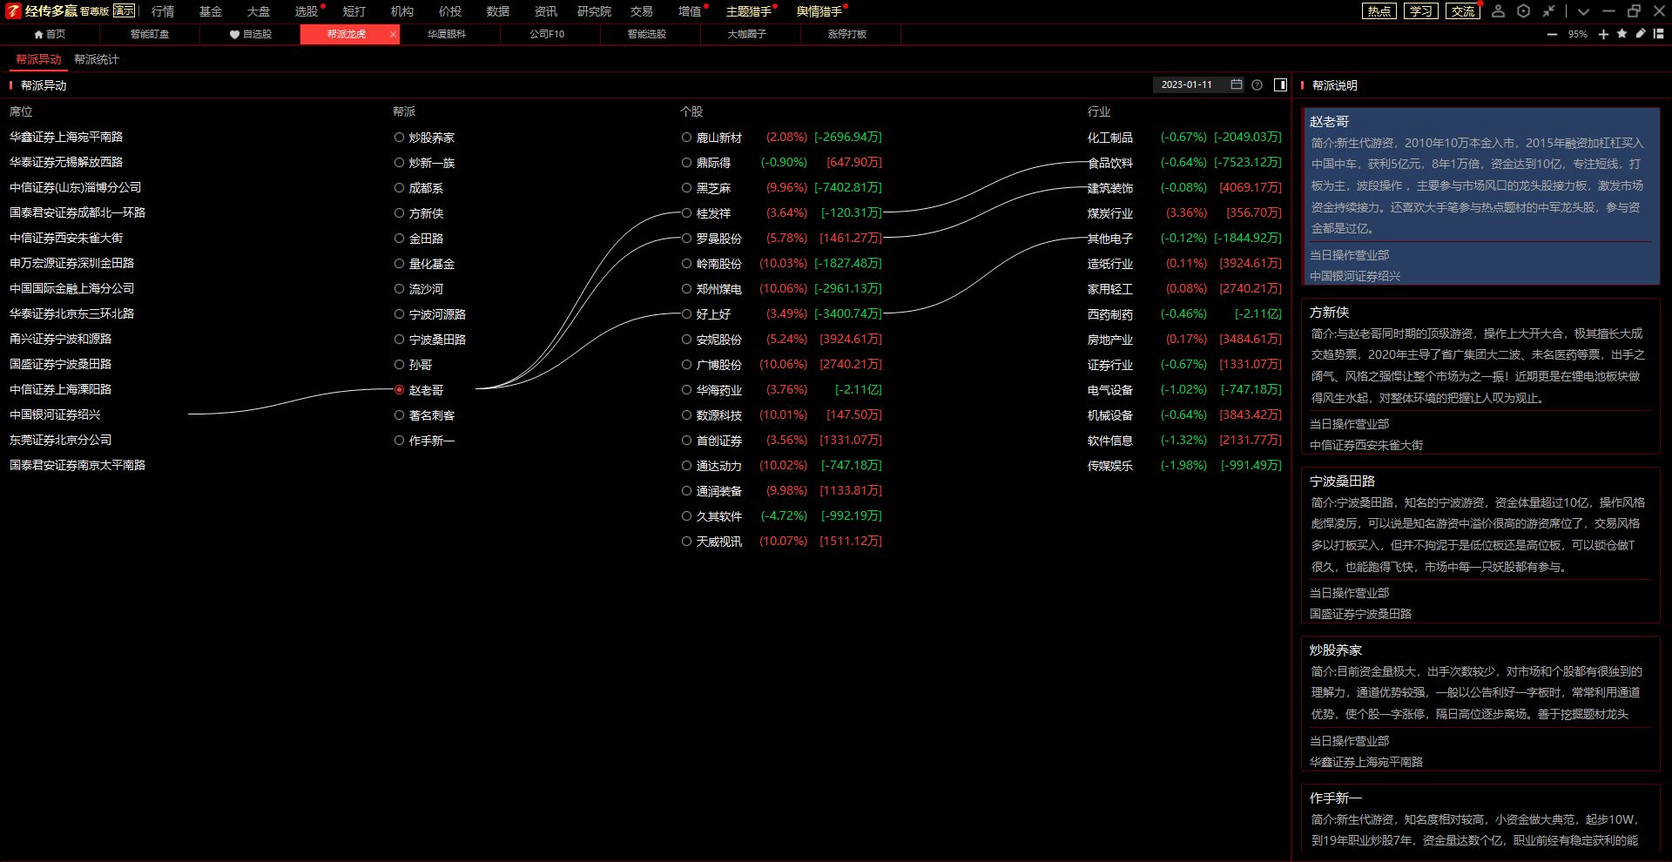The height and width of the screenshot is (862, 1672).
Task: Switch to the 智能盯盘 tab
Action: tap(150, 34)
